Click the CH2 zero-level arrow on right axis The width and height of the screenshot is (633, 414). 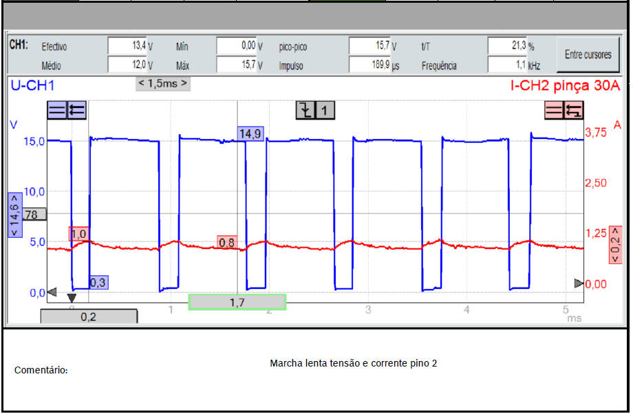coord(579,283)
